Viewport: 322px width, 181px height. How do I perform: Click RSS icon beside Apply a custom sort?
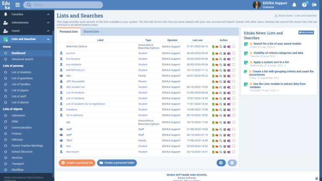pos(251,62)
